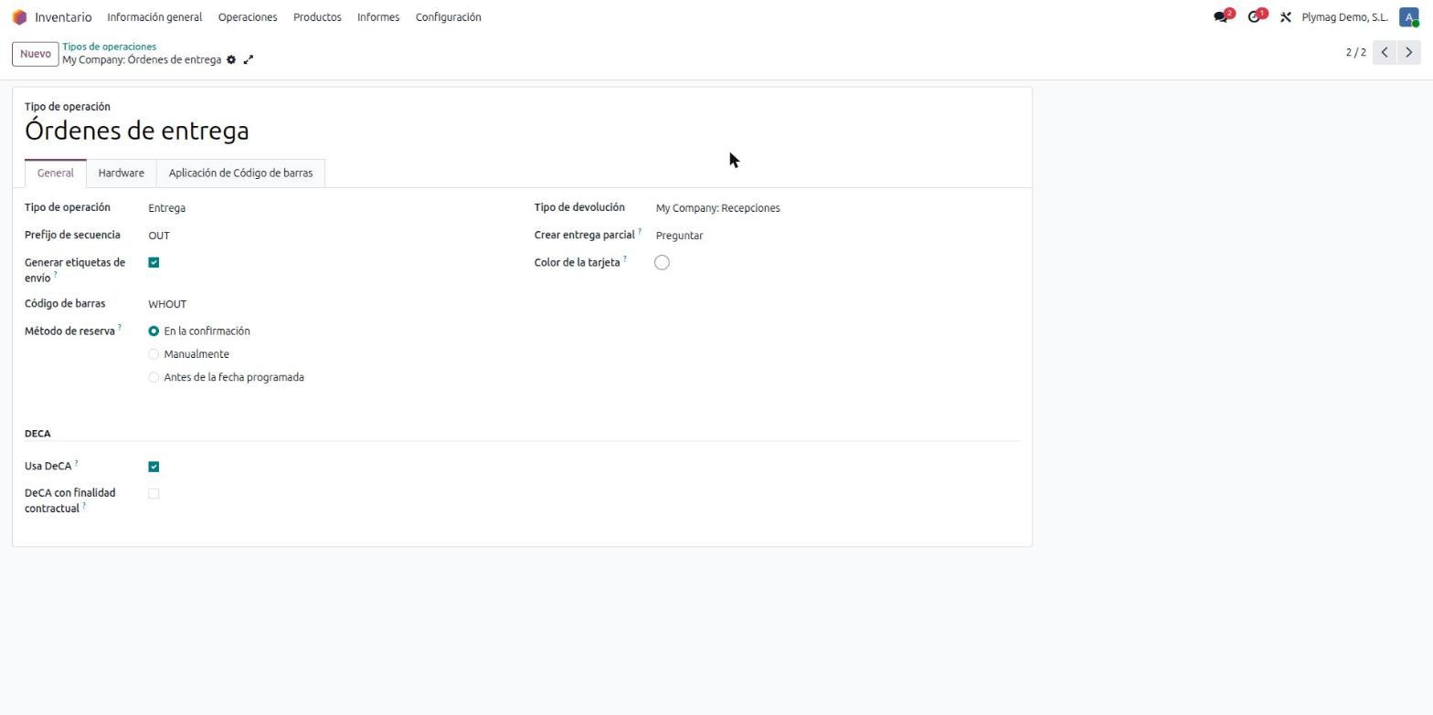Enable DeCA con finalidad contractual checkbox
1433x715 pixels.
click(154, 494)
